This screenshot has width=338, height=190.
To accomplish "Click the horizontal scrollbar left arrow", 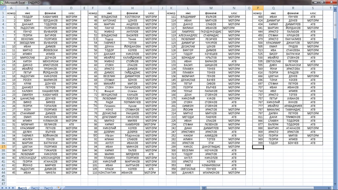I will point(204,188).
